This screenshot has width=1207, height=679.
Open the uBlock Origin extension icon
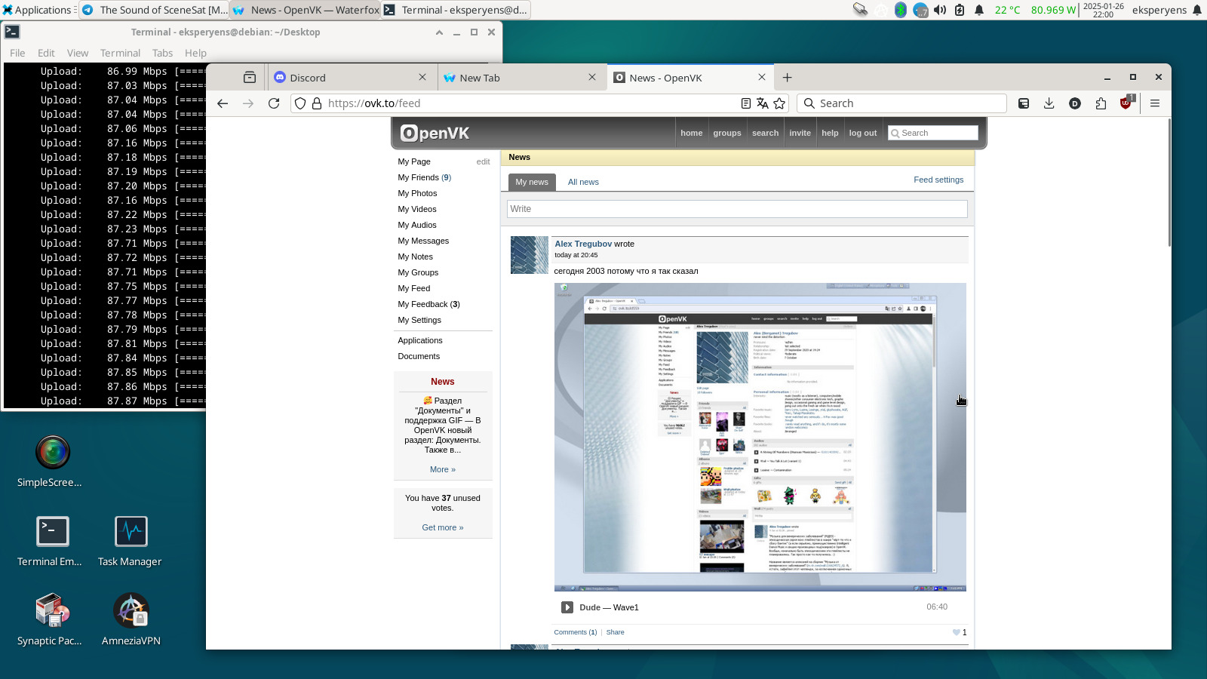coord(1126,103)
